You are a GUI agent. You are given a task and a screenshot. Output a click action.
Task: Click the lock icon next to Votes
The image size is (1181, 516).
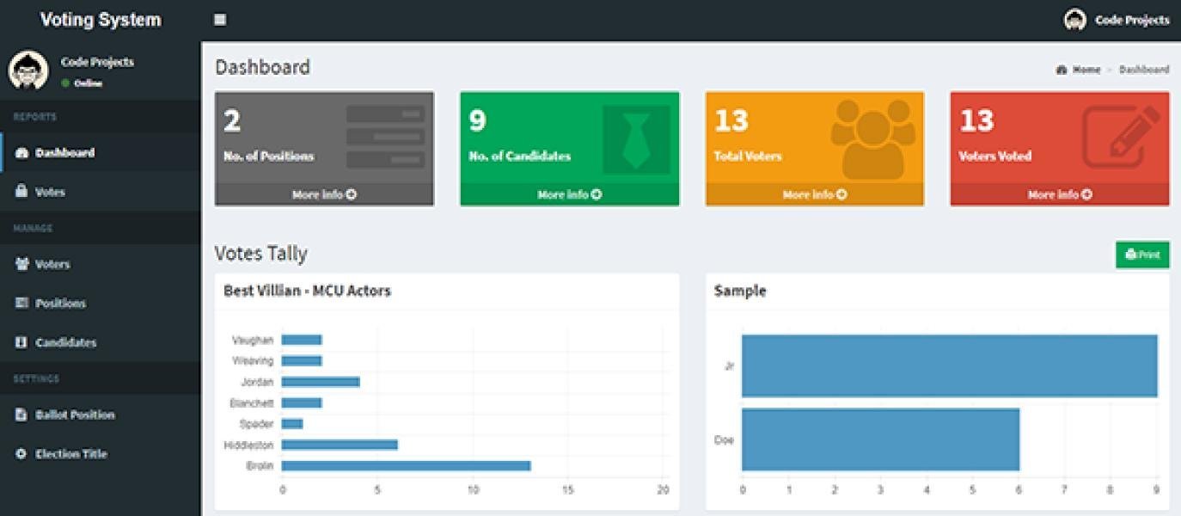click(x=22, y=192)
